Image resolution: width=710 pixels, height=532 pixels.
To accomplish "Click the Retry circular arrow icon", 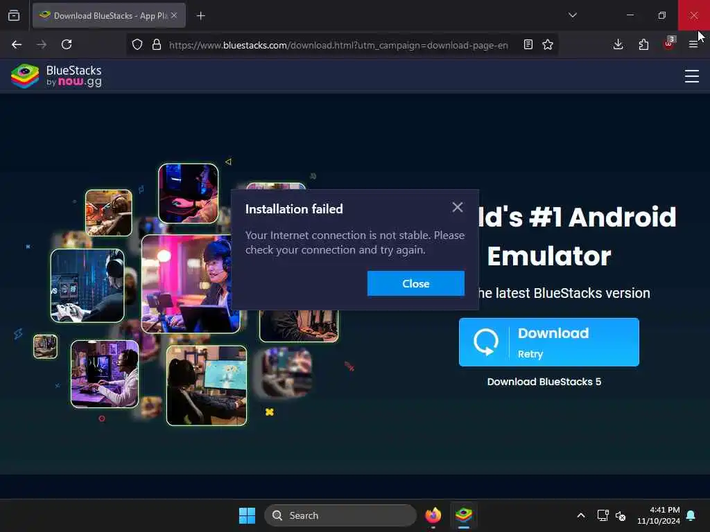I will click(x=486, y=342).
